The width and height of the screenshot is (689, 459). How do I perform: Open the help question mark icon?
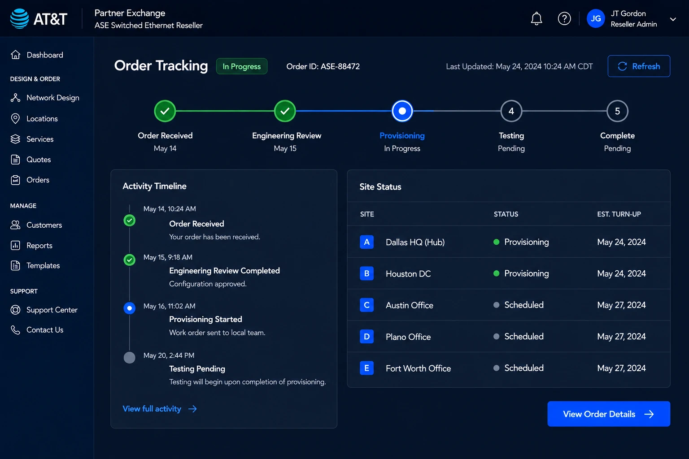[564, 18]
